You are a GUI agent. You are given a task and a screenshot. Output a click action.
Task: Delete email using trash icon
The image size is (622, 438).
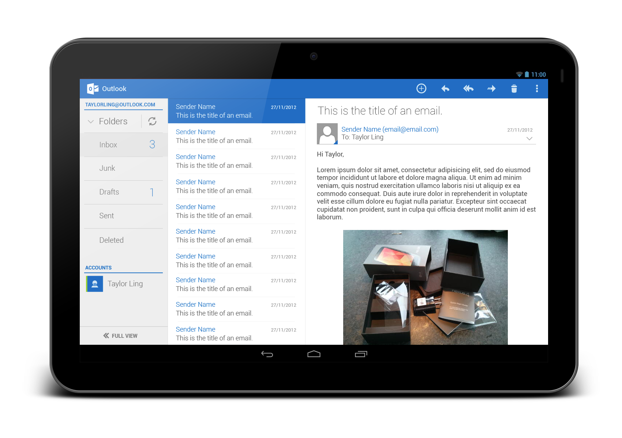point(514,88)
